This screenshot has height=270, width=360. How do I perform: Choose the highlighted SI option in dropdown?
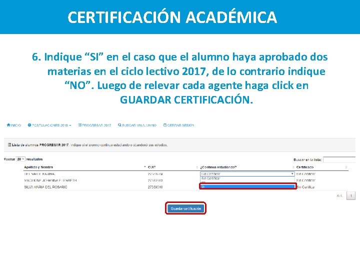247,186
